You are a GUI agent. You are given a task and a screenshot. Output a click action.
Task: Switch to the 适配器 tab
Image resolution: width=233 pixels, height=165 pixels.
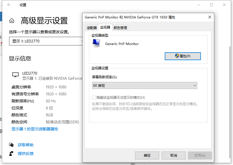pyautogui.click(x=91, y=28)
